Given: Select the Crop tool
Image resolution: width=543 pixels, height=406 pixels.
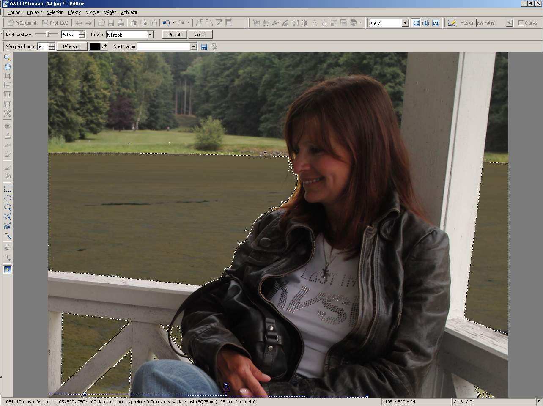Looking at the screenshot, I should [x=7, y=76].
